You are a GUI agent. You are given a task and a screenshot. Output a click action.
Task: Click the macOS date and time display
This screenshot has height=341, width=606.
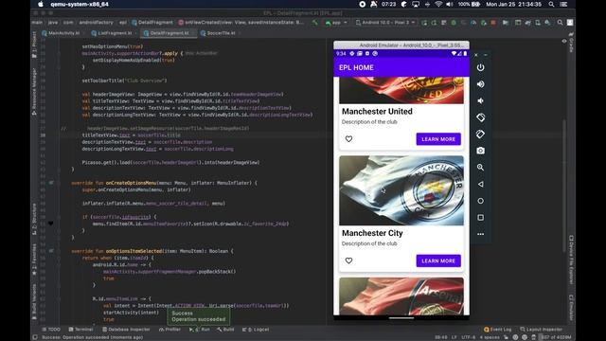(513, 5)
